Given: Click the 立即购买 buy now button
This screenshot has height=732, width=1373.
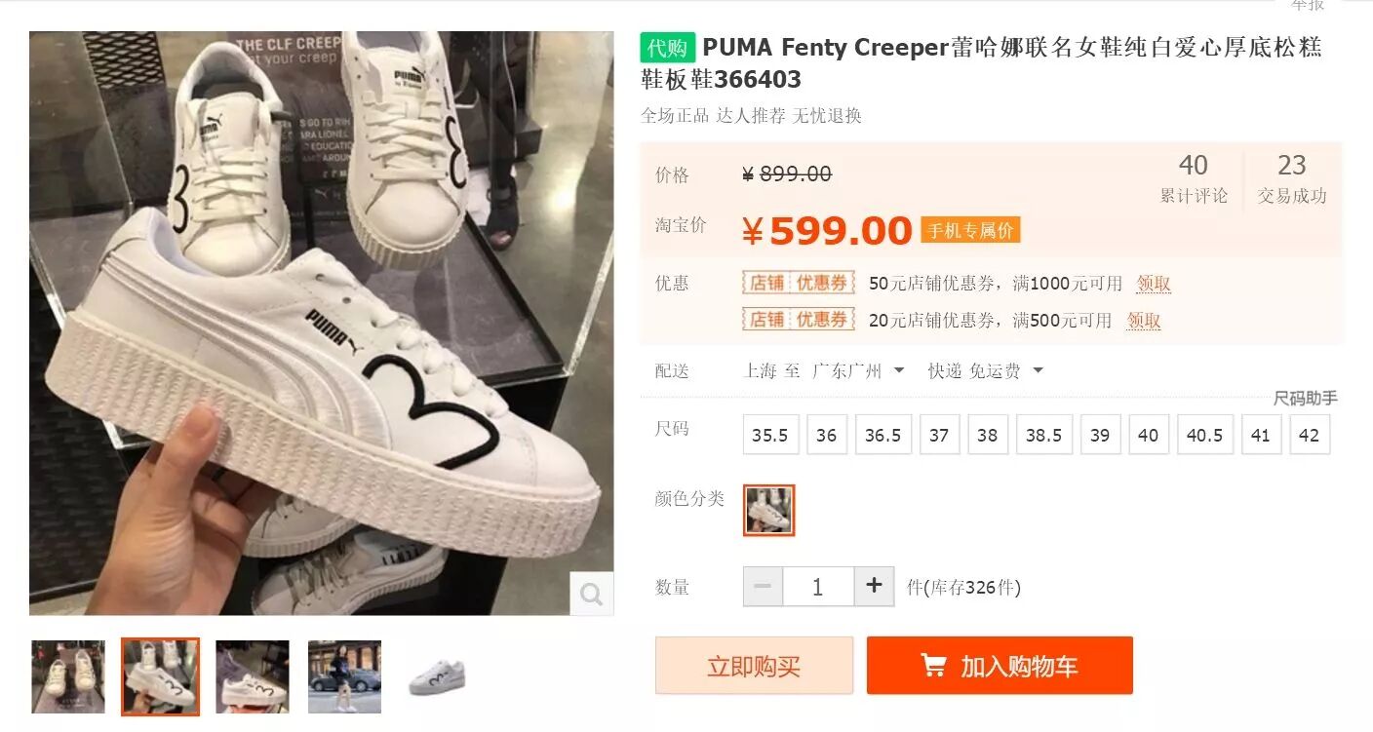Looking at the screenshot, I should [754, 666].
